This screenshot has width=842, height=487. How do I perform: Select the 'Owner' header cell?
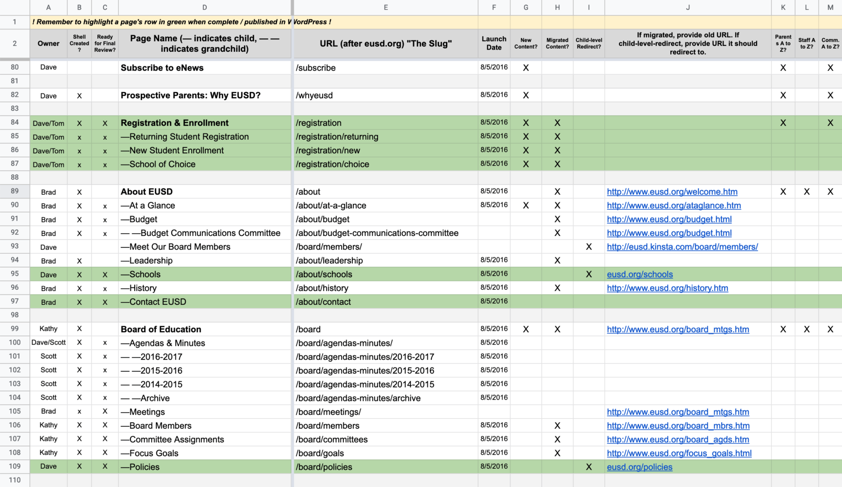click(49, 43)
